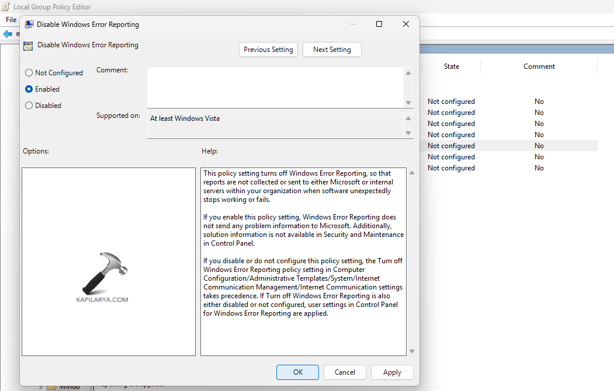Click the dialog title bar policy icon
This screenshot has height=391, width=614.
29,25
